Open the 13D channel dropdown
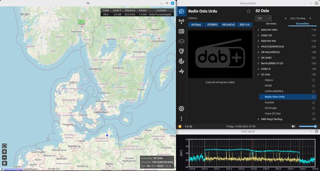 [264, 18]
